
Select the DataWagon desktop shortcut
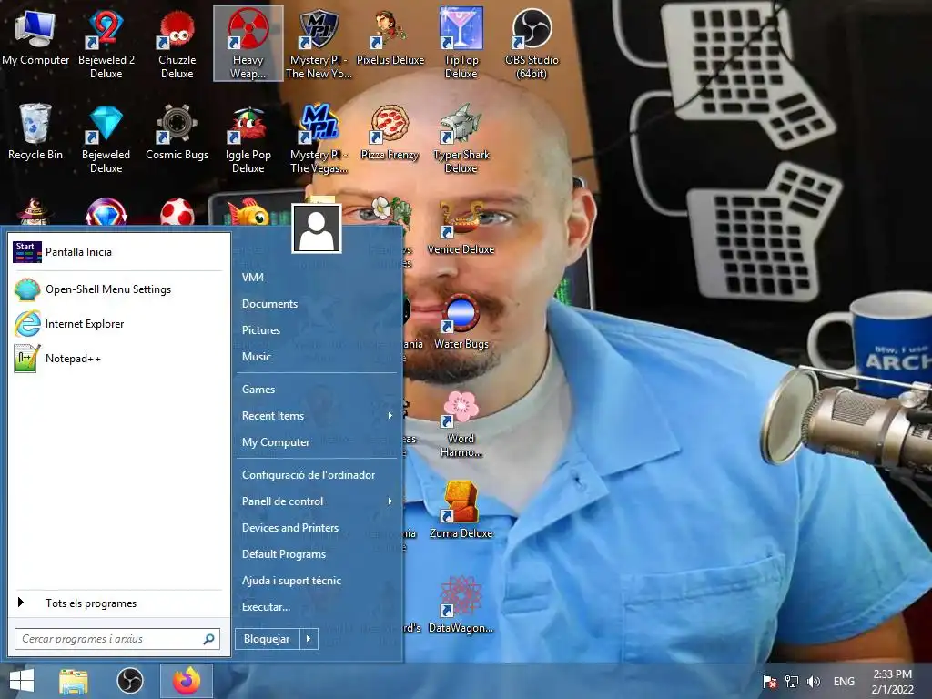[x=461, y=604]
